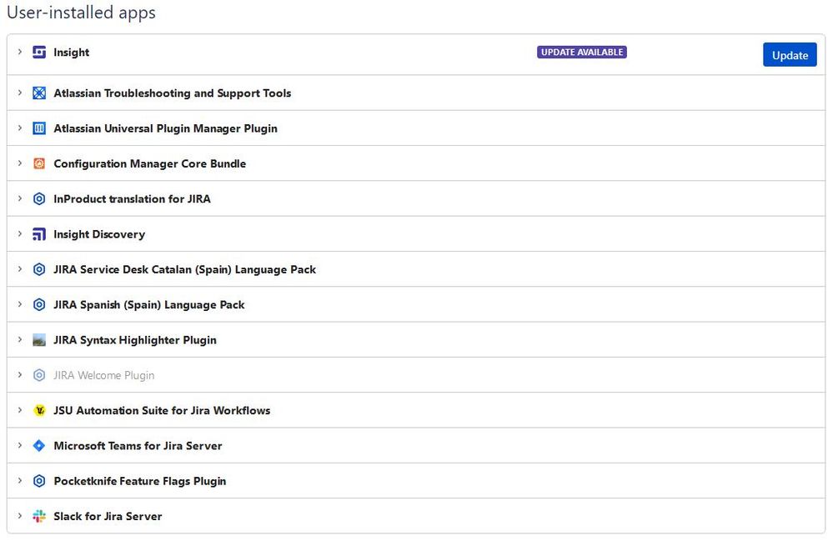Expand Pocketknife Feature Flags Plugin row
The width and height of the screenshot is (833, 541).
[x=20, y=480]
